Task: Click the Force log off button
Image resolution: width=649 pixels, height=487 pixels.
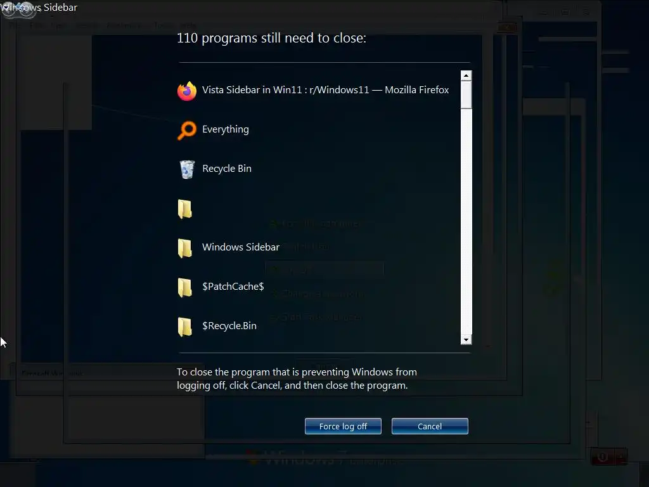Action: [343, 426]
